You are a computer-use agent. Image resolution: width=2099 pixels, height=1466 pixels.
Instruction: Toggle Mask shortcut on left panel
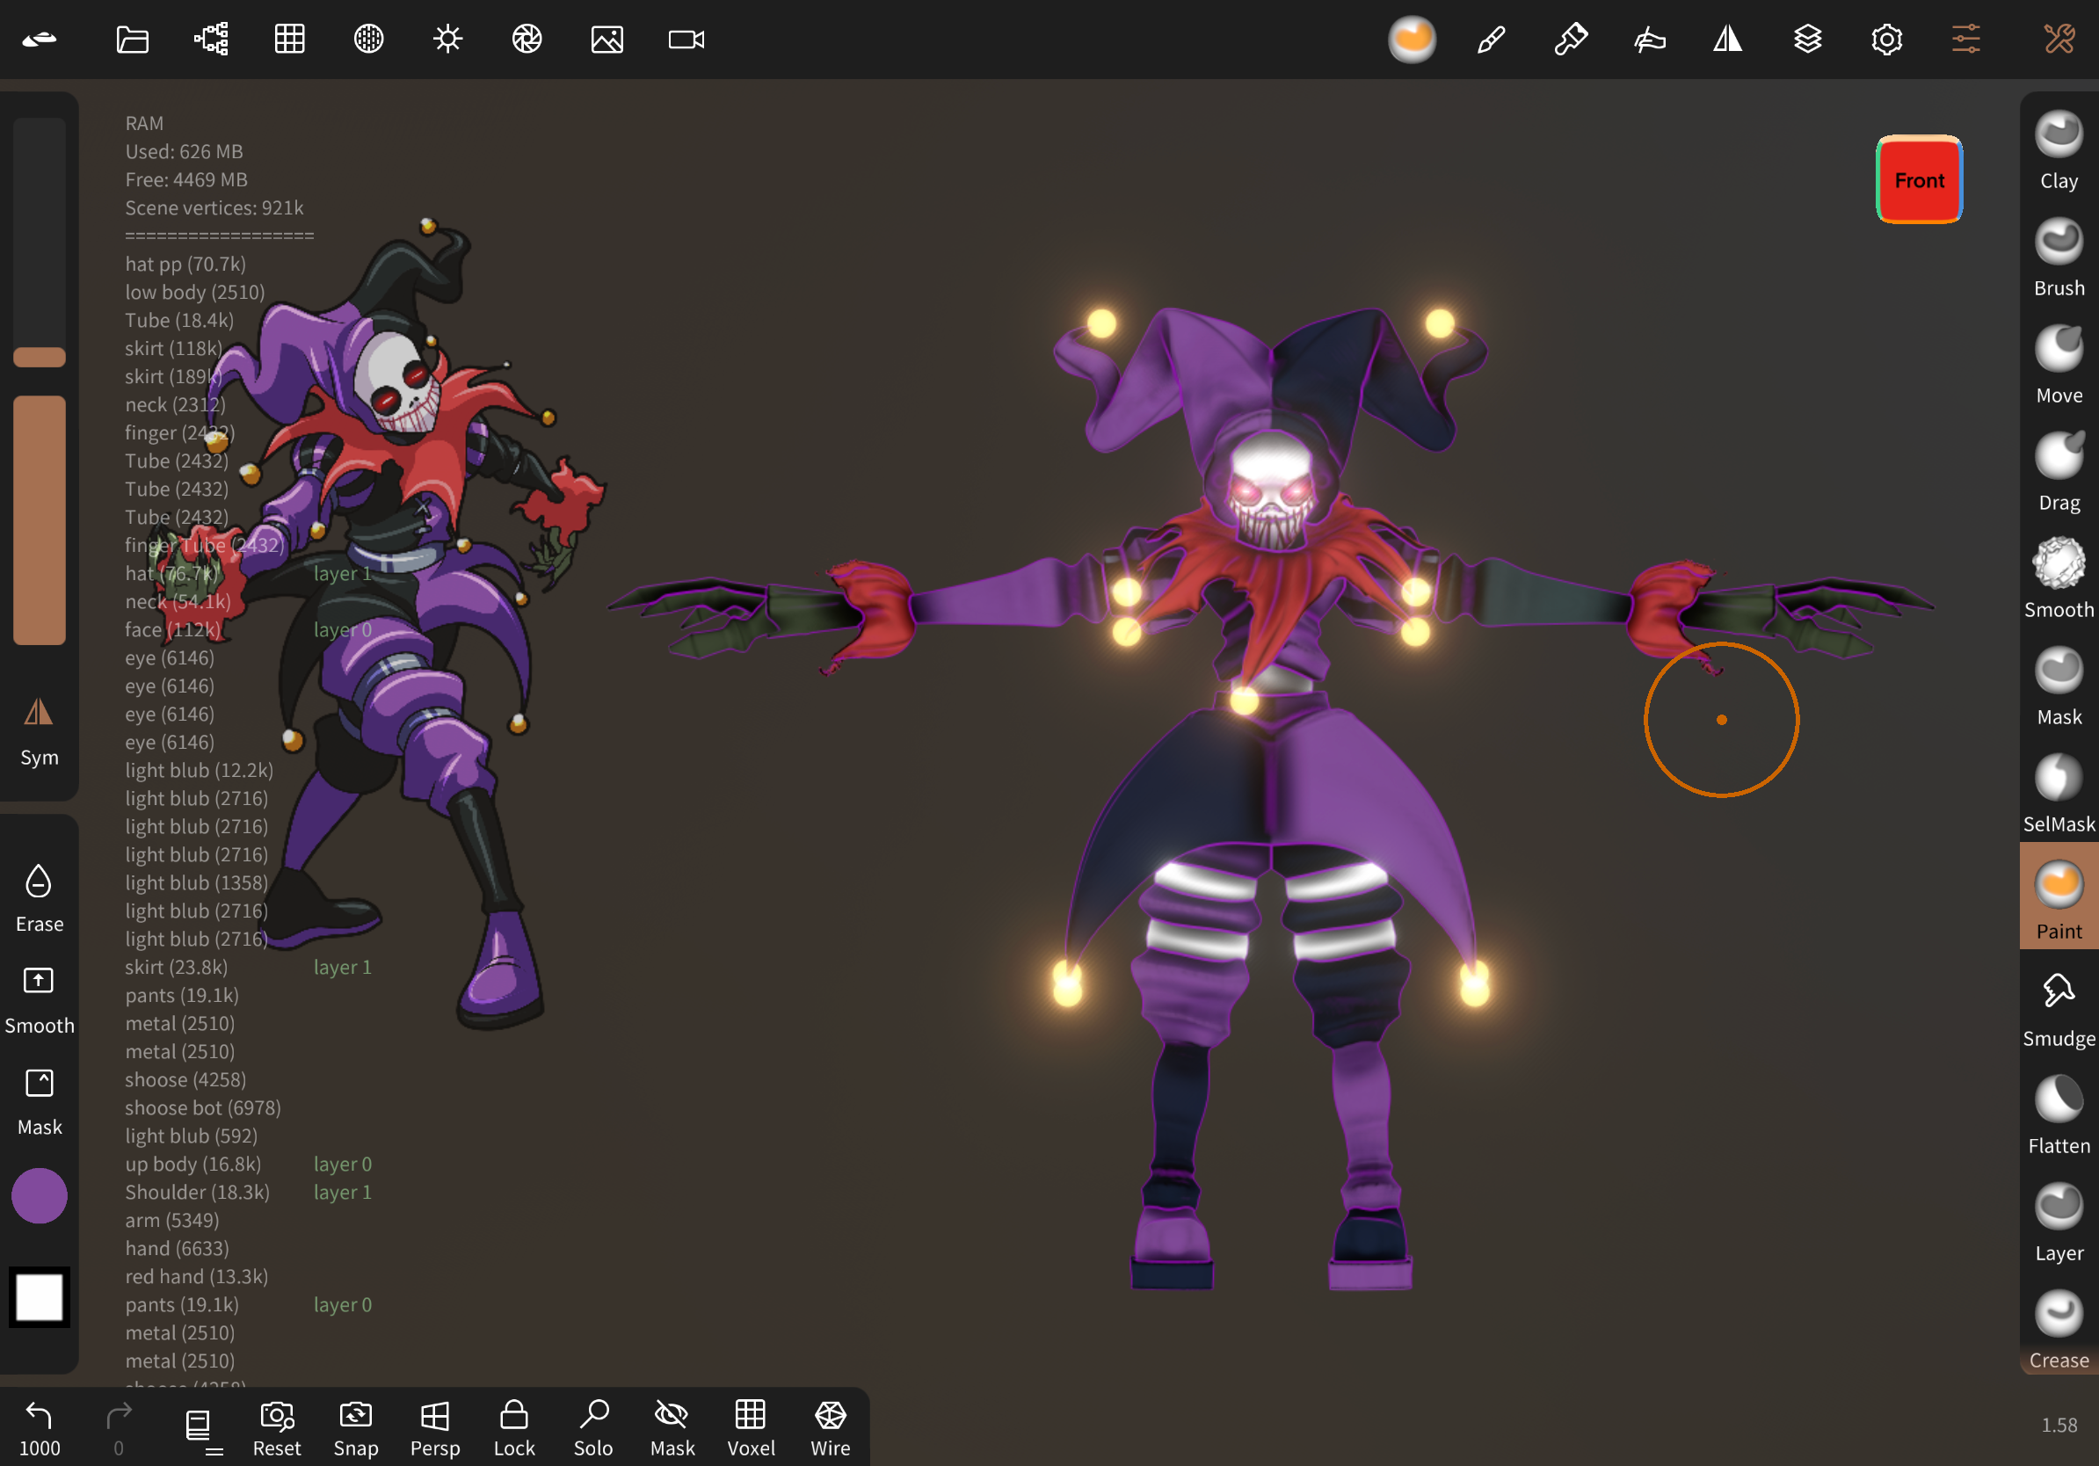[x=40, y=1101]
